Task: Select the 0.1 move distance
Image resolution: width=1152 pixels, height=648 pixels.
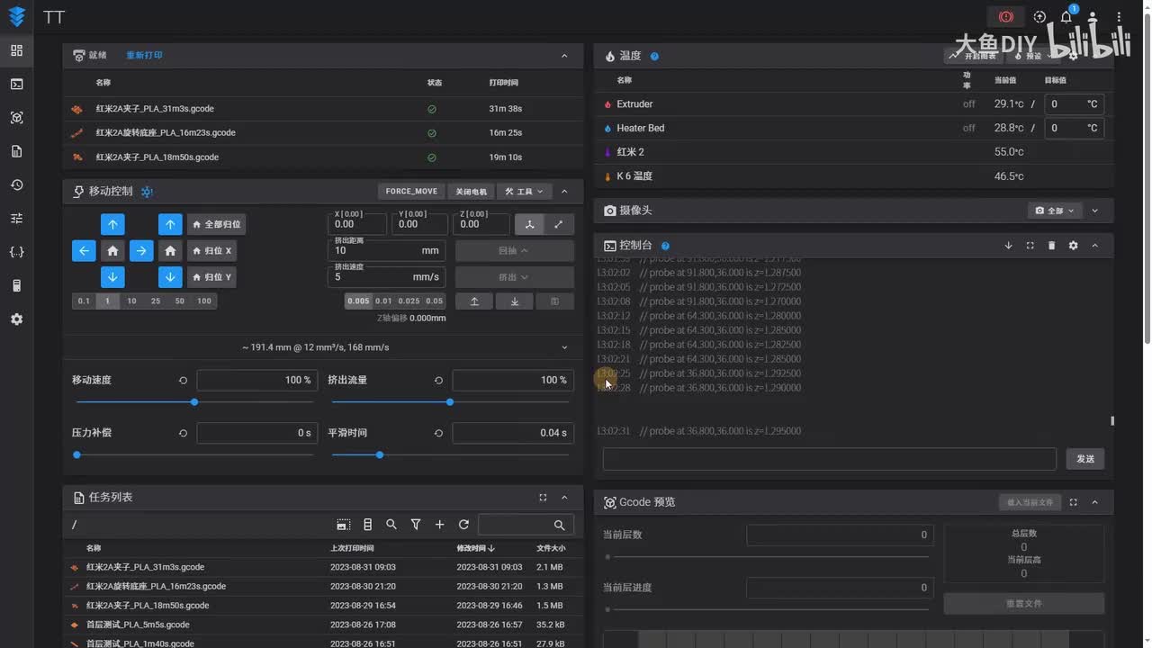Action: pos(84,301)
